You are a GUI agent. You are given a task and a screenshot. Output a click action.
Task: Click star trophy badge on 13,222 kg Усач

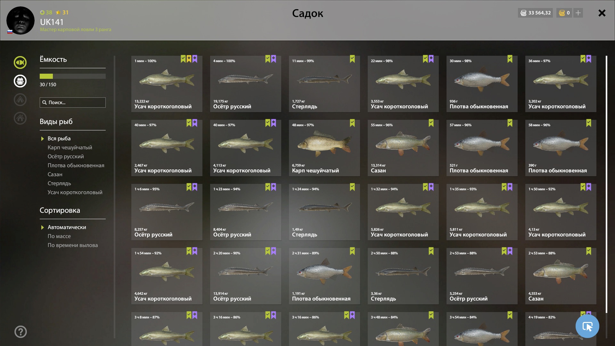pyautogui.click(x=189, y=59)
